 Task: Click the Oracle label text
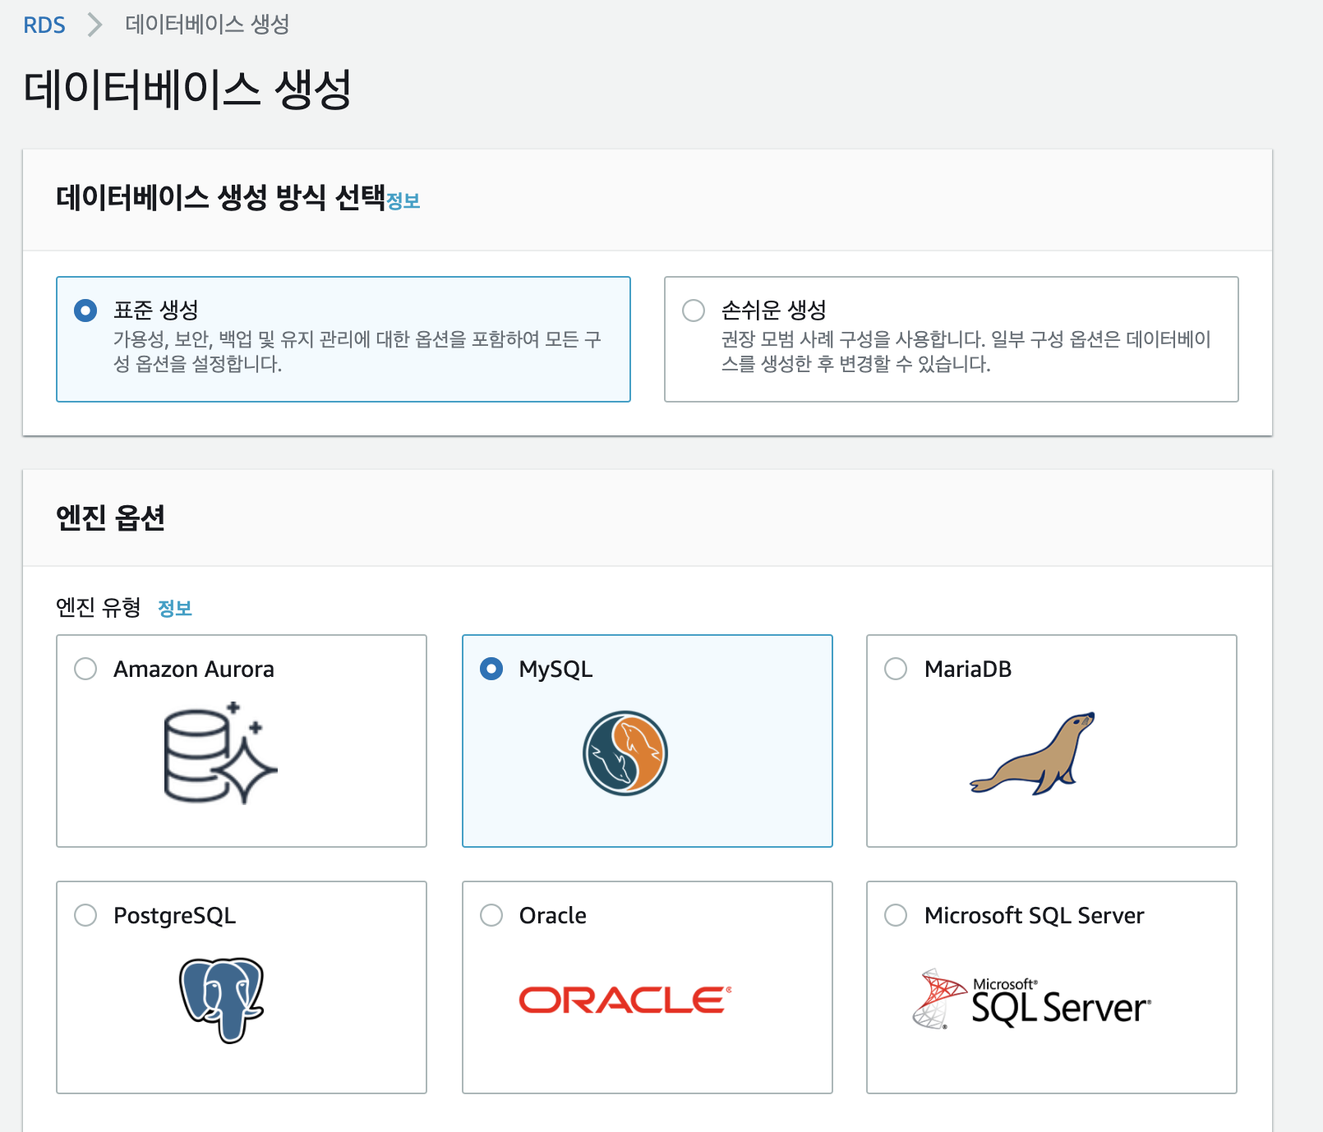(553, 915)
